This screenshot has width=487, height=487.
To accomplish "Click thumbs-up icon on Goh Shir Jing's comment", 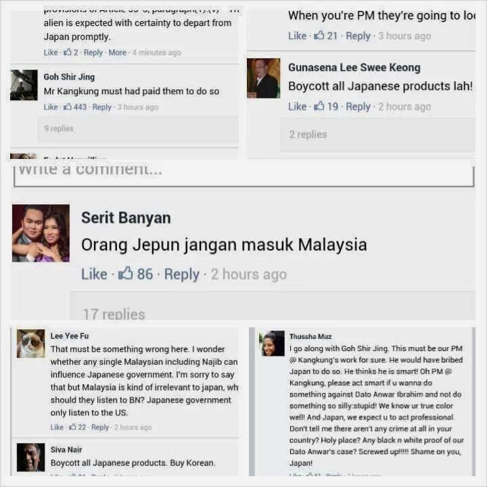I will [68, 107].
